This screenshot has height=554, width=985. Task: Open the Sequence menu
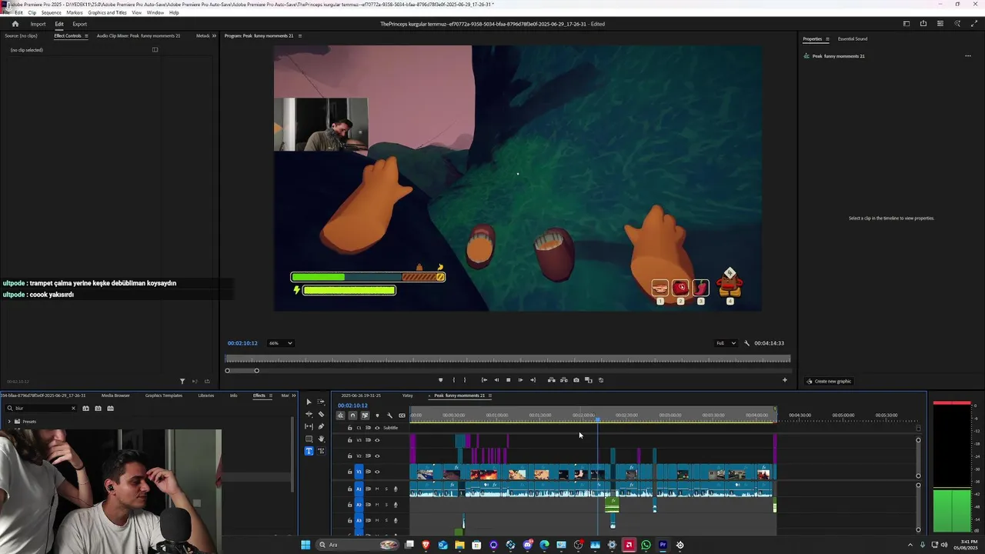(52, 13)
